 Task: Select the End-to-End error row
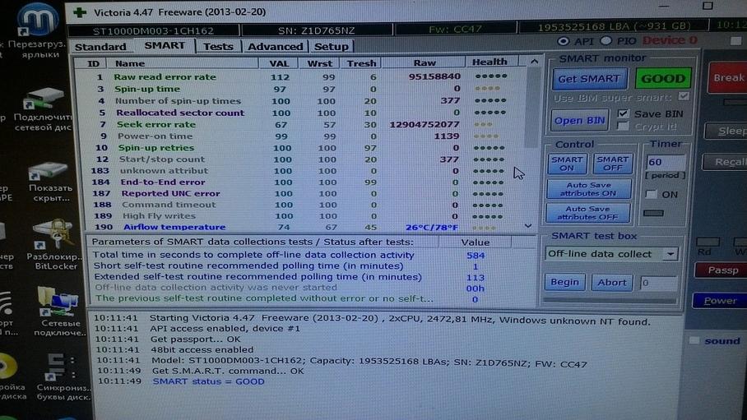(x=300, y=182)
